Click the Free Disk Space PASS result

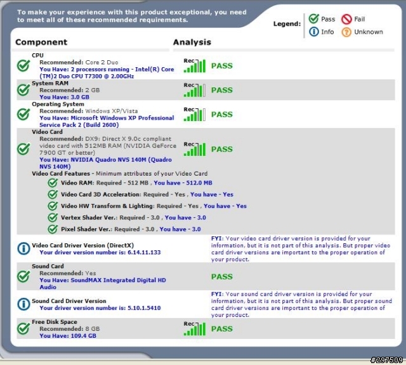click(222, 329)
